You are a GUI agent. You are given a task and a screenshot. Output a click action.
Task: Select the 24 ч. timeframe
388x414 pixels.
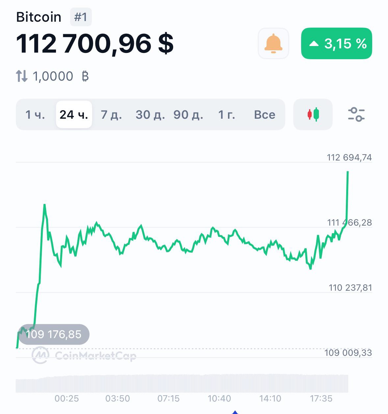click(74, 115)
